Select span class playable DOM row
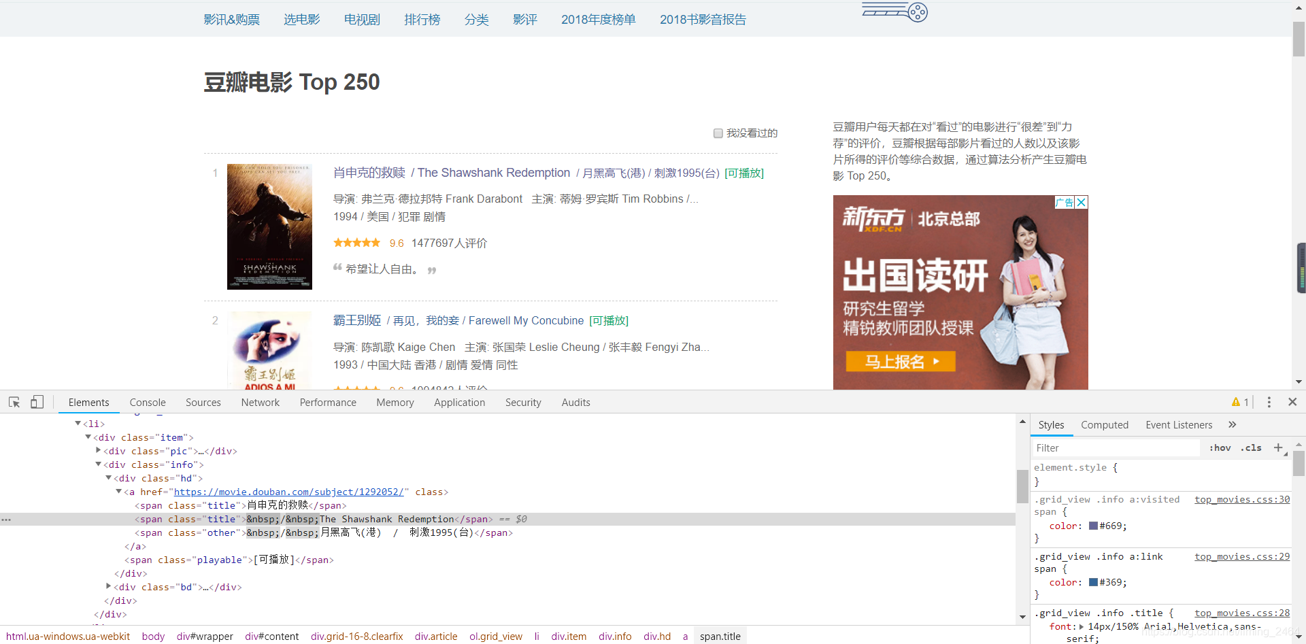 click(229, 560)
